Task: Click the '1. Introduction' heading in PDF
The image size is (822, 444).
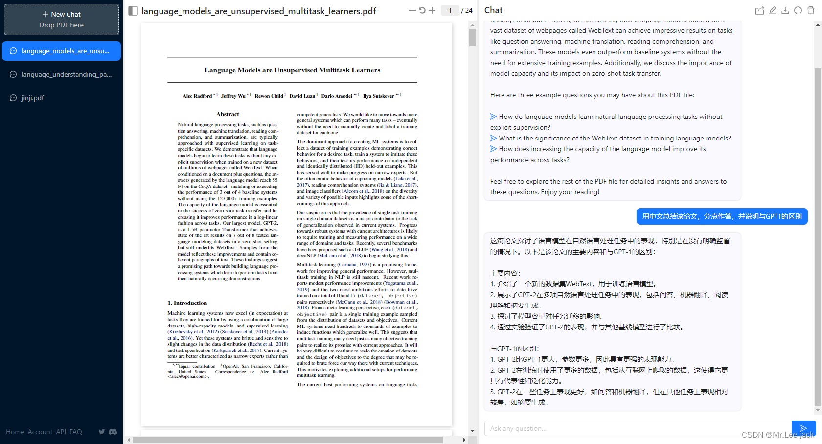Action: click(x=187, y=303)
